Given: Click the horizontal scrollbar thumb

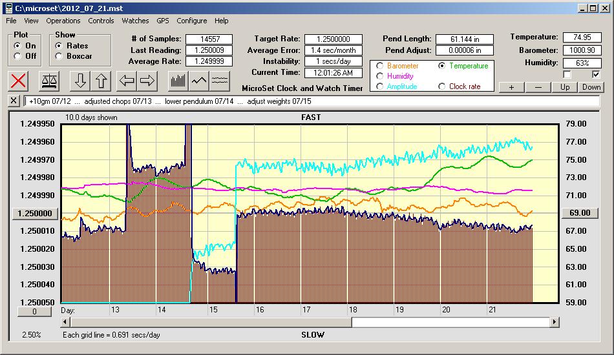Looking at the screenshot, I should coord(211,322).
